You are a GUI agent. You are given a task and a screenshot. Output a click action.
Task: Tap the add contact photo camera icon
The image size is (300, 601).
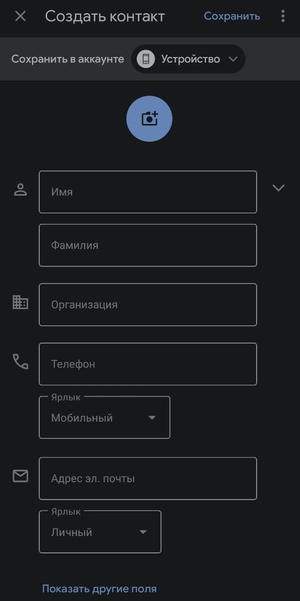pyautogui.click(x=149, y=119)
